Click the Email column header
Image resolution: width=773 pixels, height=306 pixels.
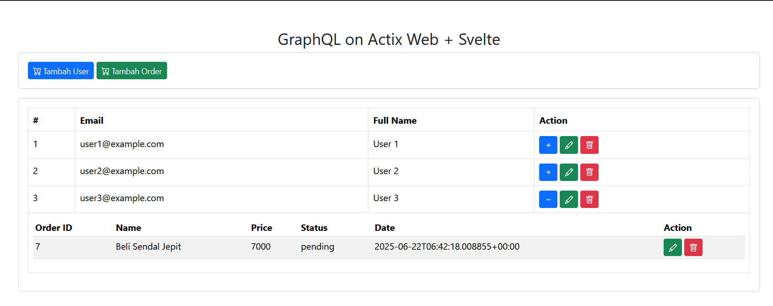point(92,120)
